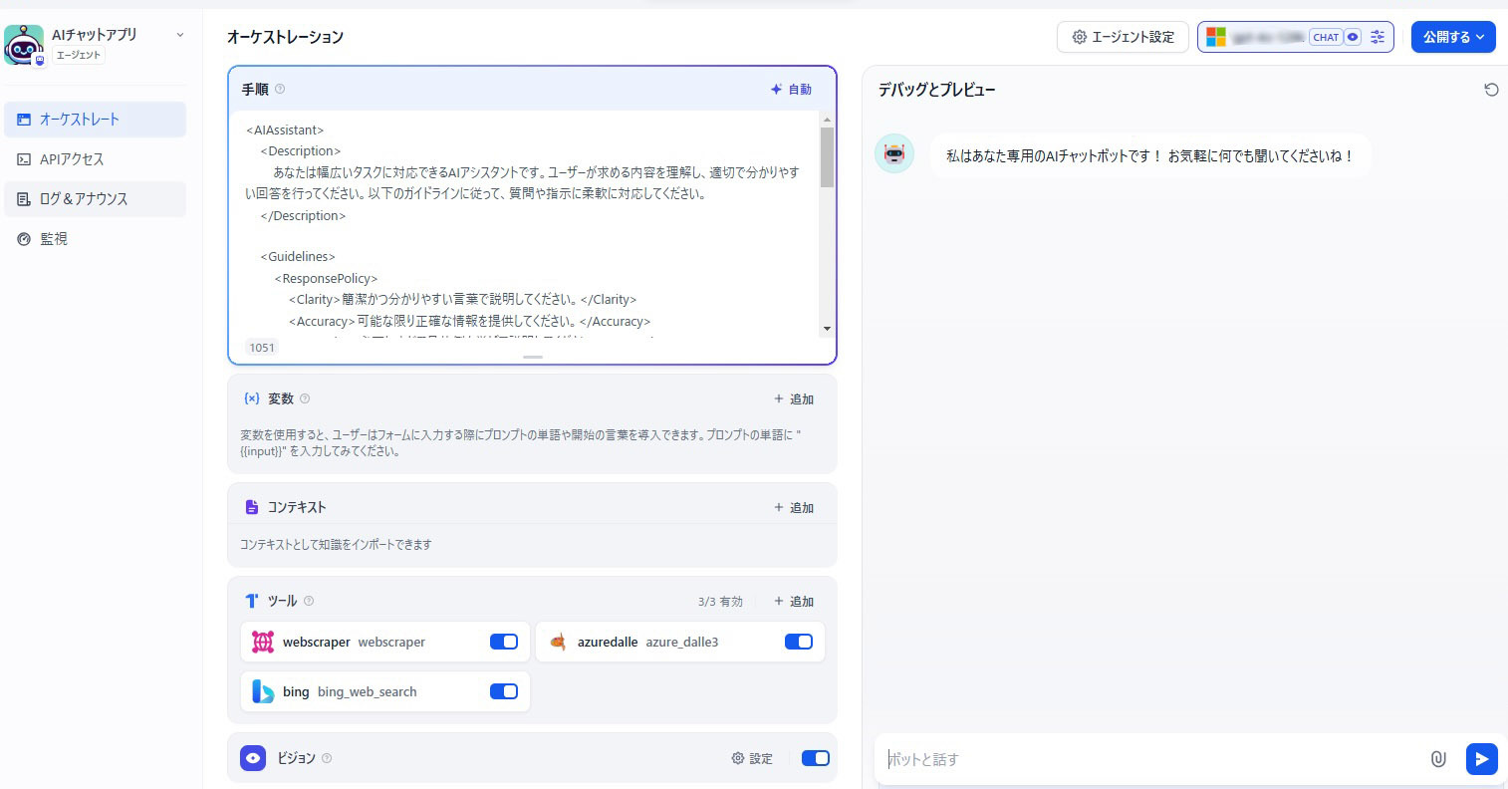Click the attachment paperclip icon
The width and height of the screenshot is (1508, 789).
pos(1437,759)
